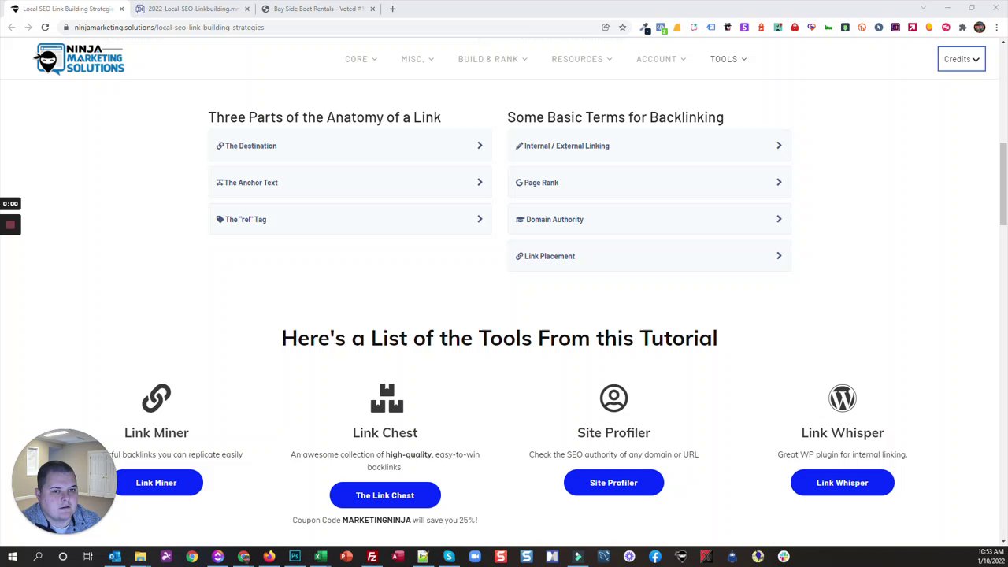
Task: Open File Explorer from the taskbar
Action: (x=140, y=557)
